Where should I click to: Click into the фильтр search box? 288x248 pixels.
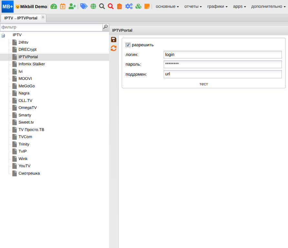(x=51, y=27)
